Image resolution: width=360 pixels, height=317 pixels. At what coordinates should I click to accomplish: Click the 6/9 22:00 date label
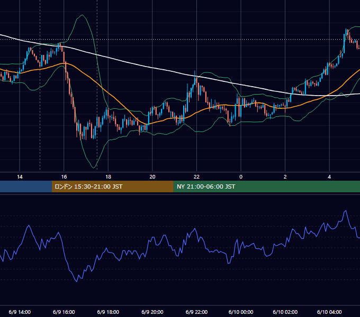click(196, 312)
